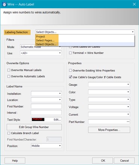Toggle Use Cable's Gauge/Color If Cable Exists
139x165 pixels.
click(70, 77)
